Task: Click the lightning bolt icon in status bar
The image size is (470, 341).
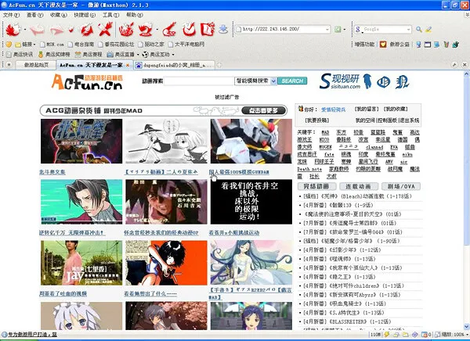Action: [387, 335]
